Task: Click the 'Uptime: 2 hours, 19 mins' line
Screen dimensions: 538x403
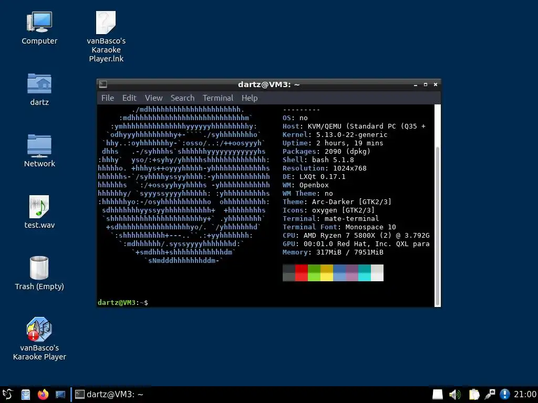Action: point(333,143)
